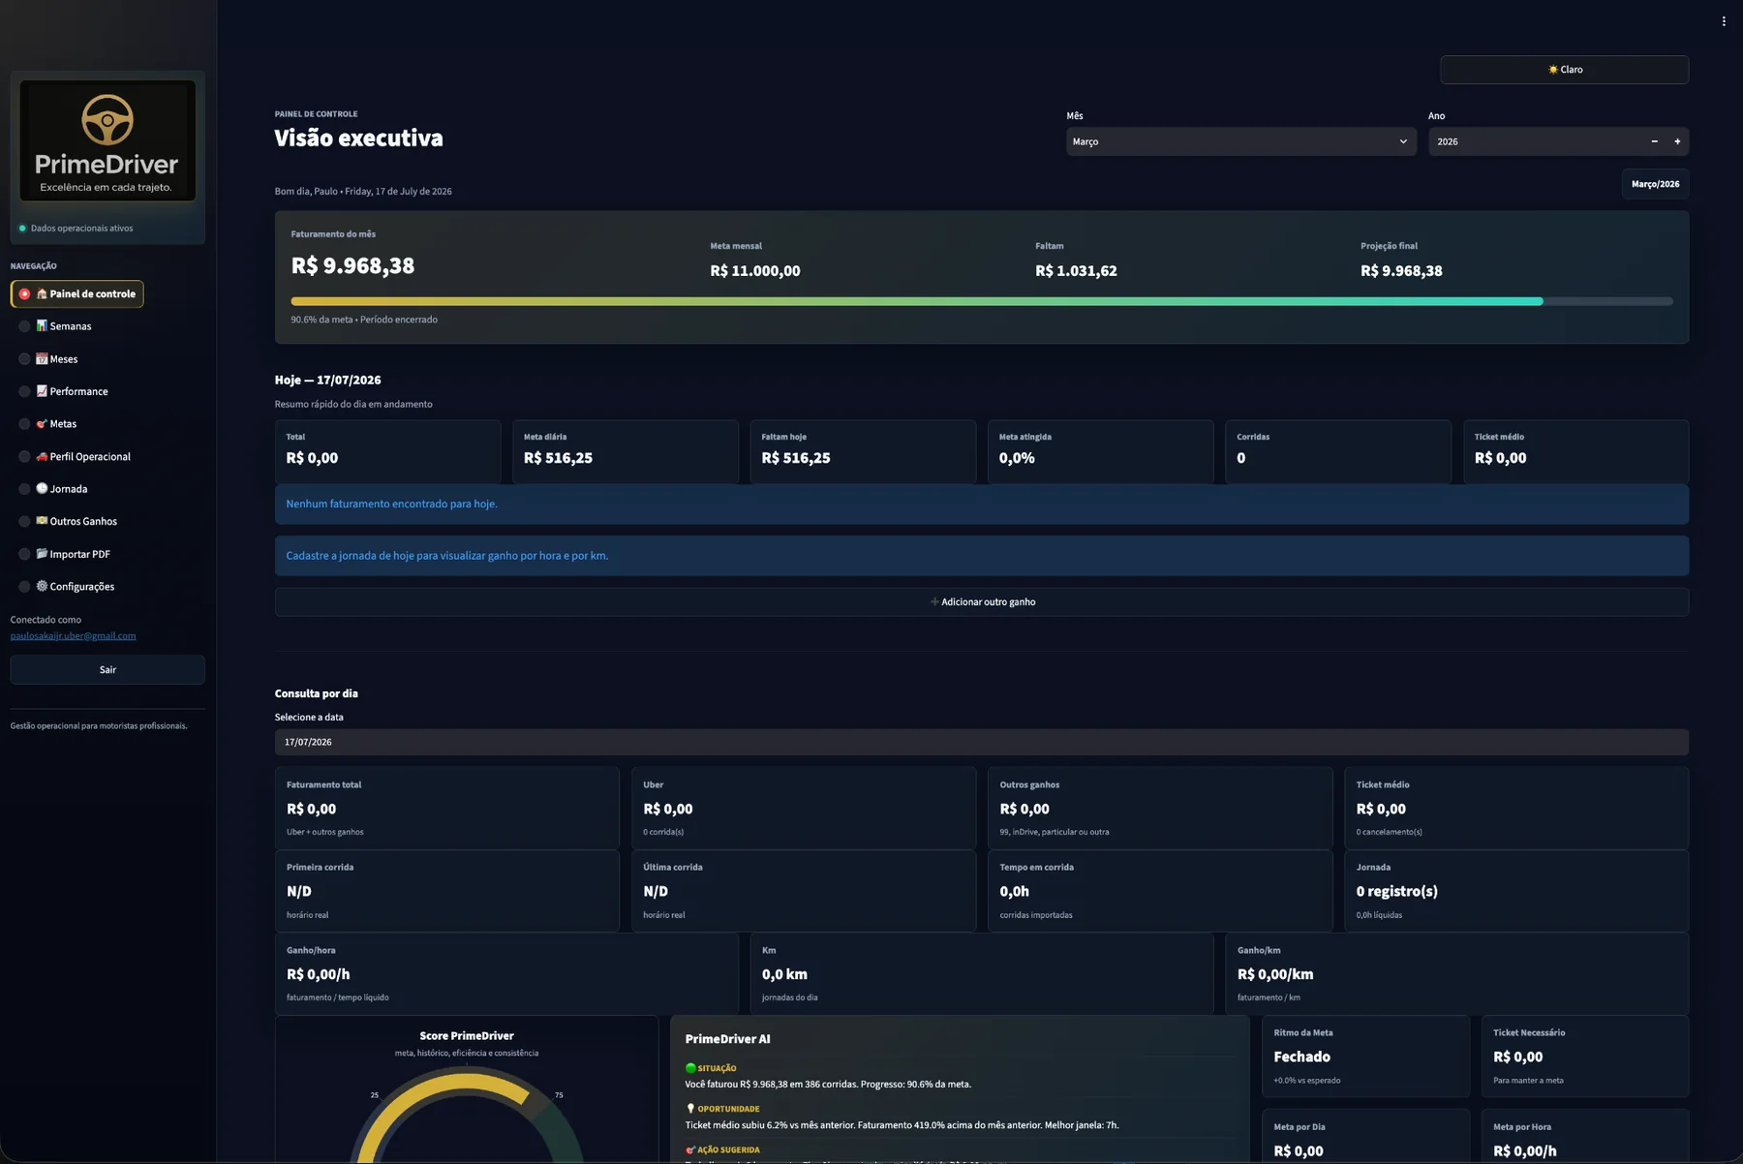Screen dimensions: 1743x1164
Task: Click the bar chart icon beside Semanas
Action: click(x=42, y=325)
